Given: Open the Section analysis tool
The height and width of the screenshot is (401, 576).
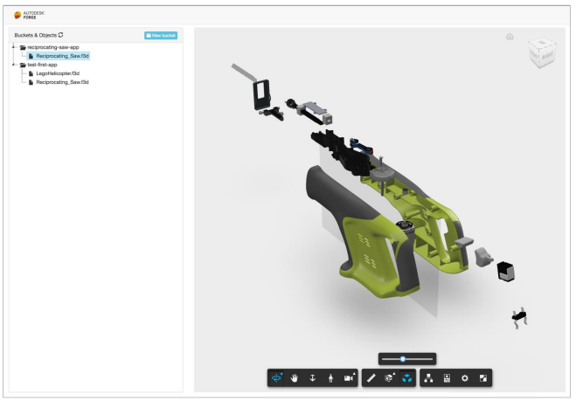Looking at the screenshot, I should click(x=389, y=378).
